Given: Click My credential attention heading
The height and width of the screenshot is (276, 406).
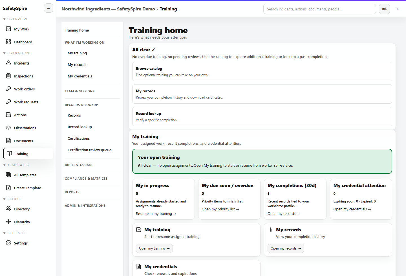Looking at the screenshot, I should coord(359,186).
